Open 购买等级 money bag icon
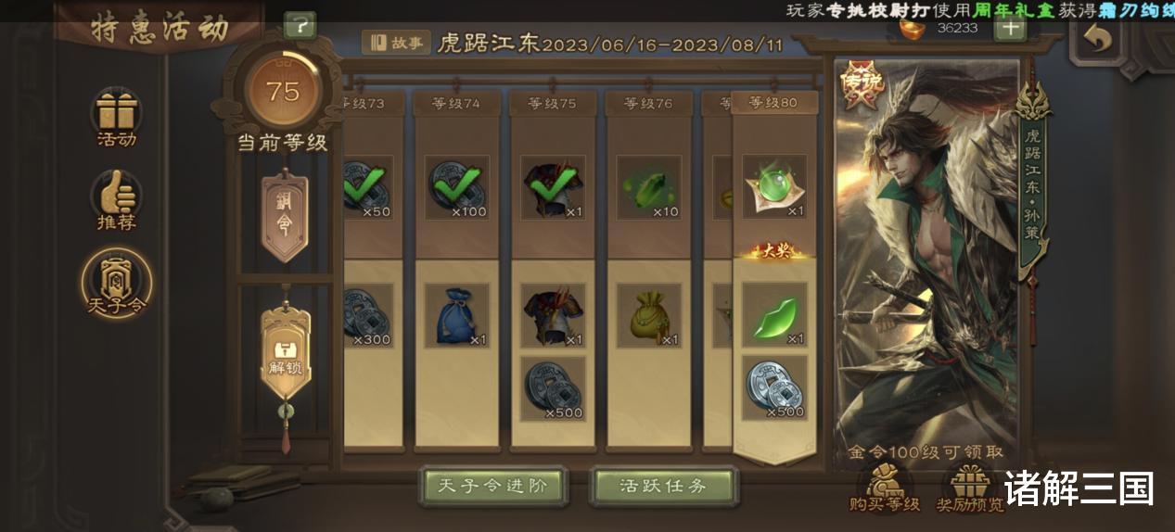This screenshot has width=1175, height=532. point(885,480)
